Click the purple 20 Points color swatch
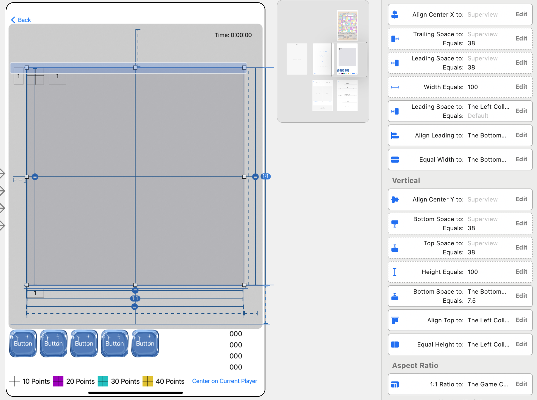 click(x=58, y=381)
